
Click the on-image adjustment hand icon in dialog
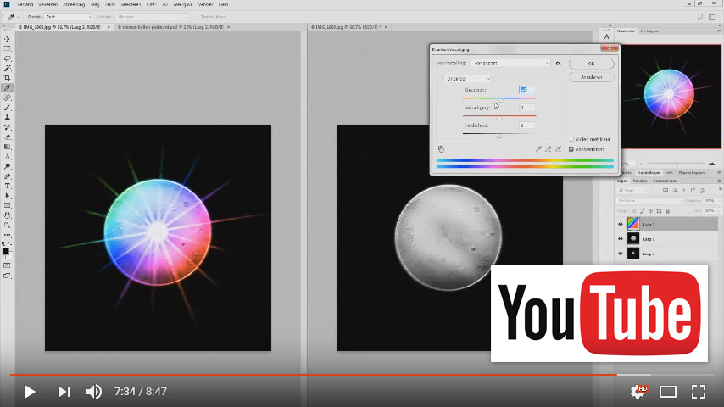point(441,149)
